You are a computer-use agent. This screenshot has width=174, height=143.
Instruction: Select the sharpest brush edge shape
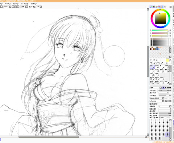[163, 87]
